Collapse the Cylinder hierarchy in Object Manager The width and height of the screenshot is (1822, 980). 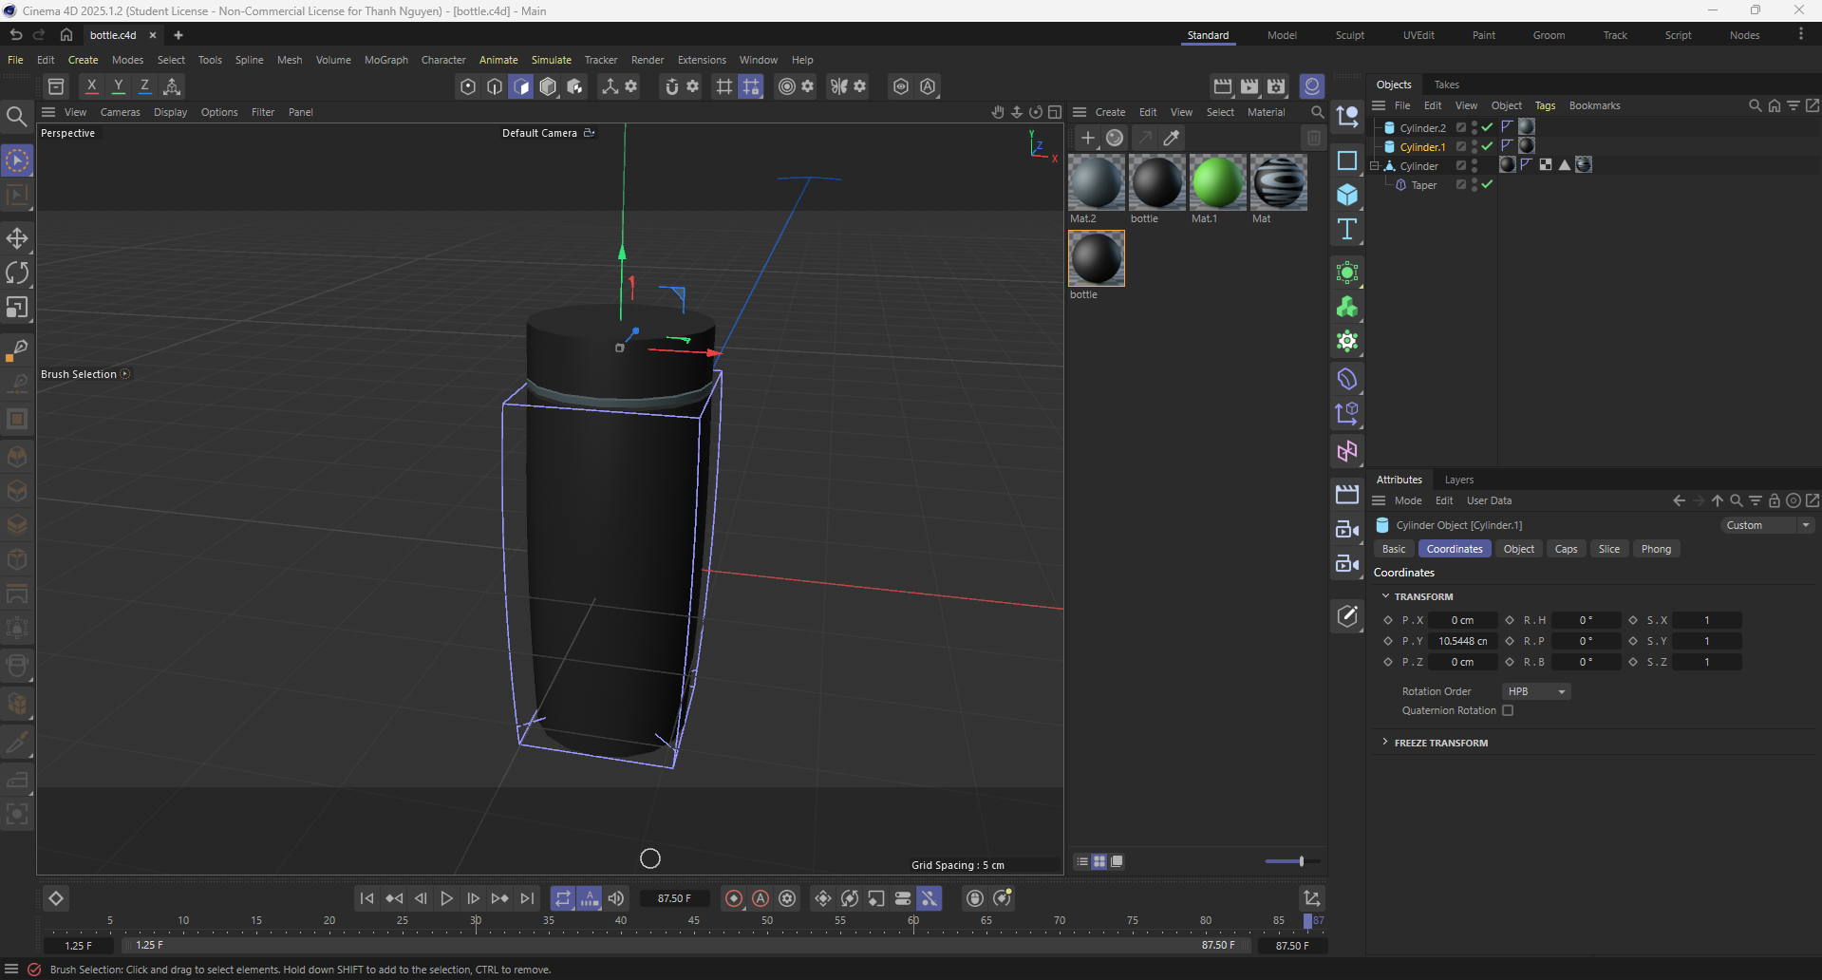tap(1373, 164)
